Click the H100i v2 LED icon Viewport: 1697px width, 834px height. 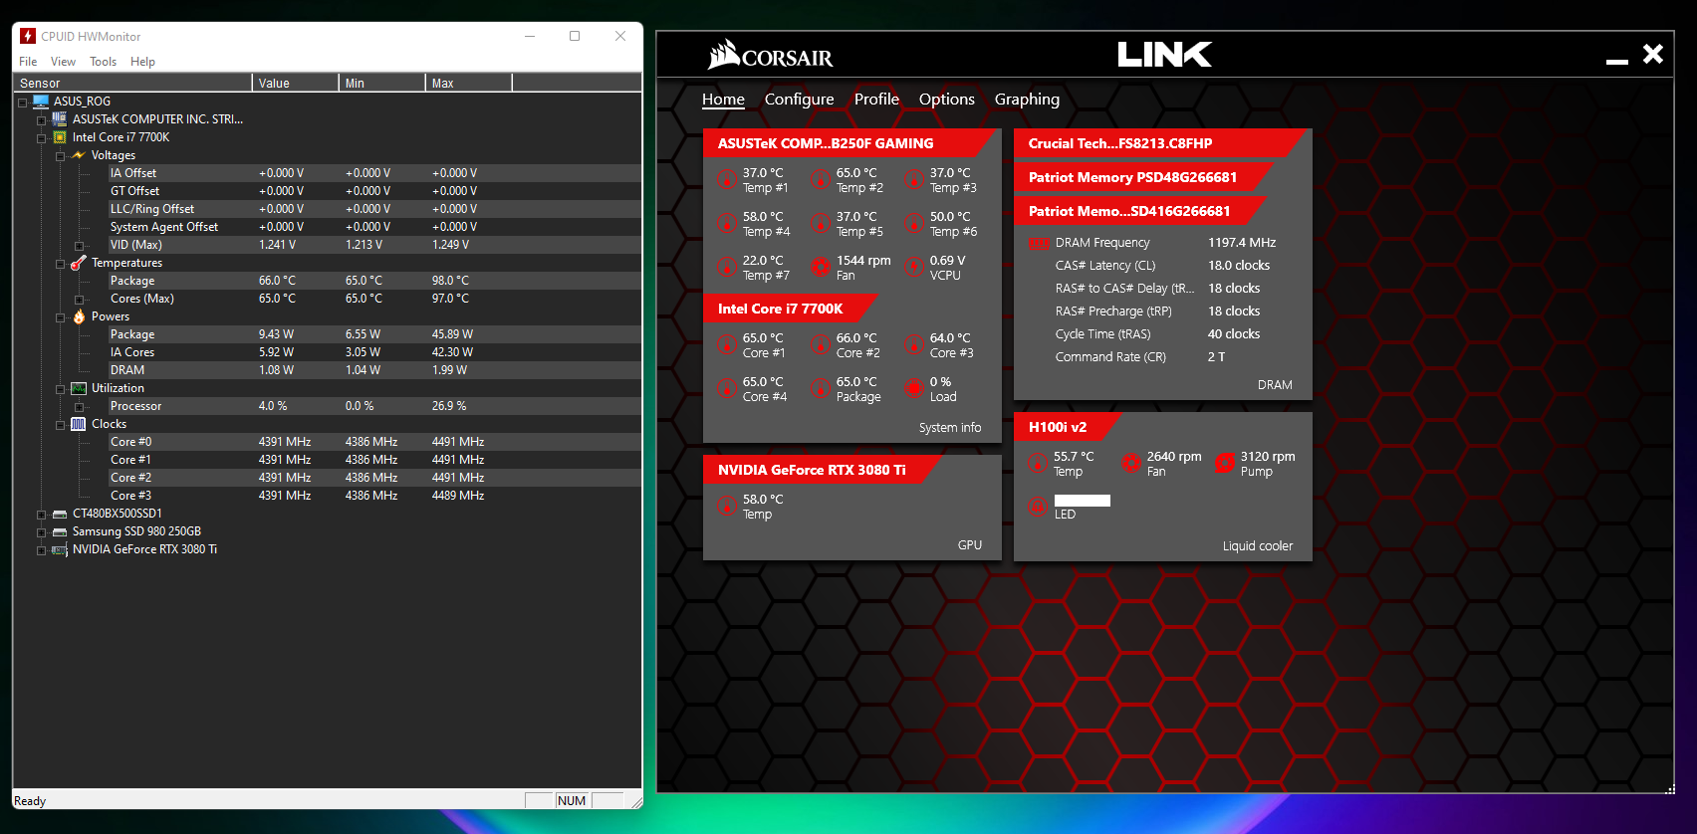[x=1037, y=507]
